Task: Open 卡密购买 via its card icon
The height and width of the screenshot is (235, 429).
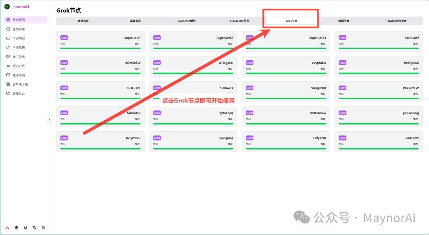Action: click(8, 38)
